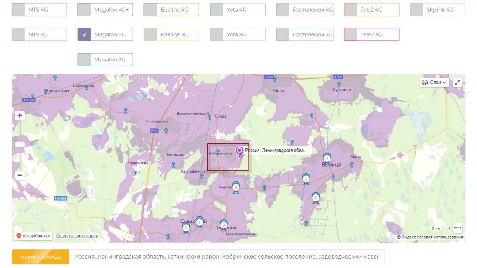Click the cell tower icon at Шпаньково
Image resolution: width=477 pixels, height=268 pixels.
[x=87, y=87]
